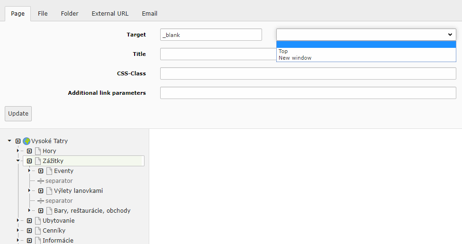Image resolution: width=462 pixels, height=244 pixels.
Task: Expand the Hory tree branch
Action: pos(18,151)
